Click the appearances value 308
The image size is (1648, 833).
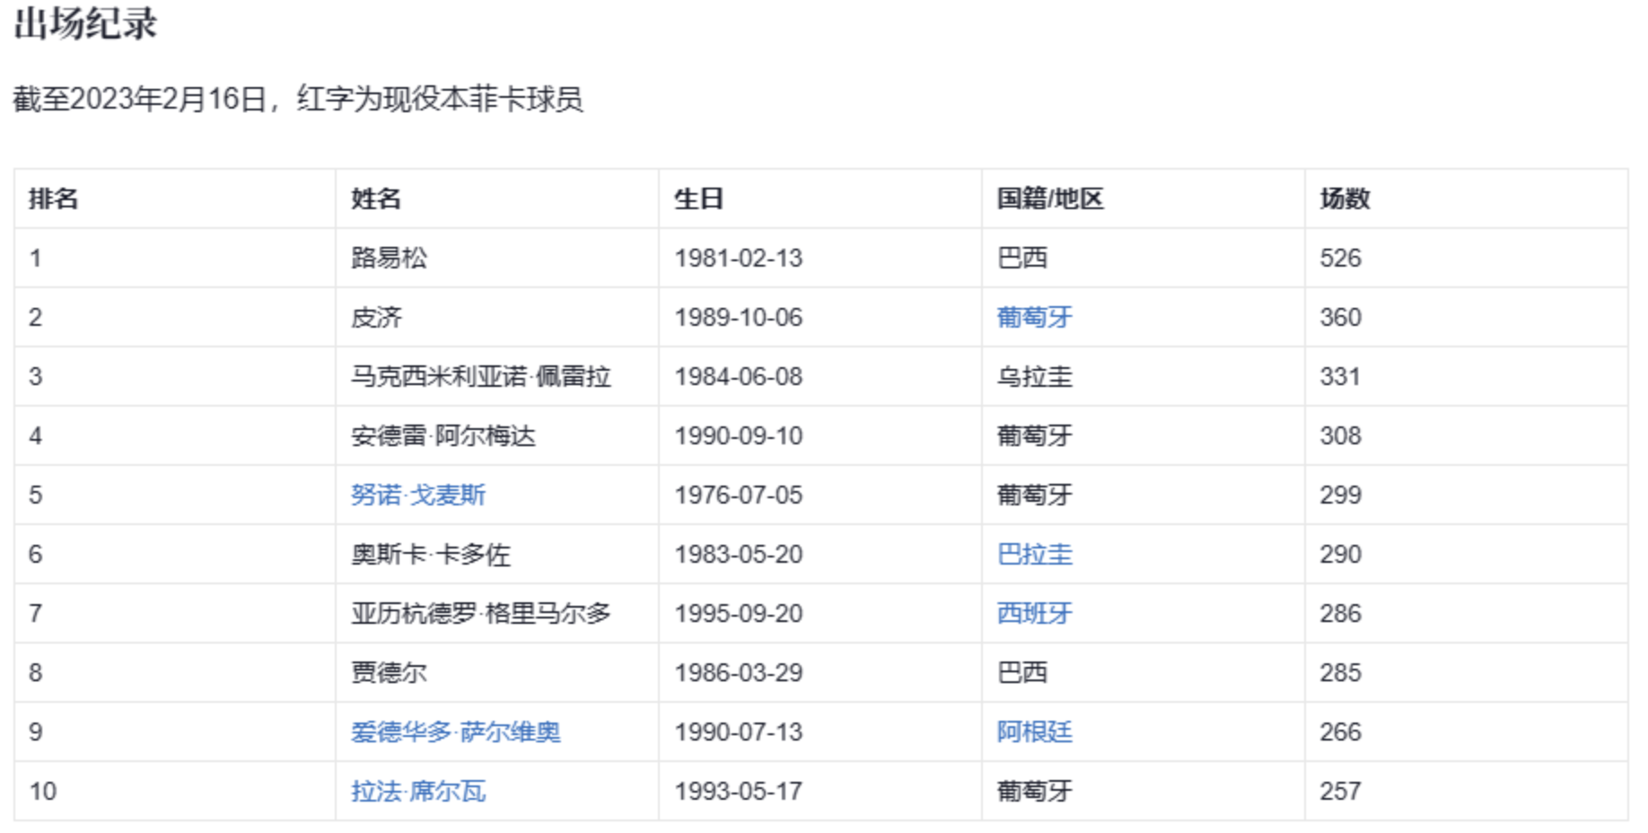[1341, 435]
